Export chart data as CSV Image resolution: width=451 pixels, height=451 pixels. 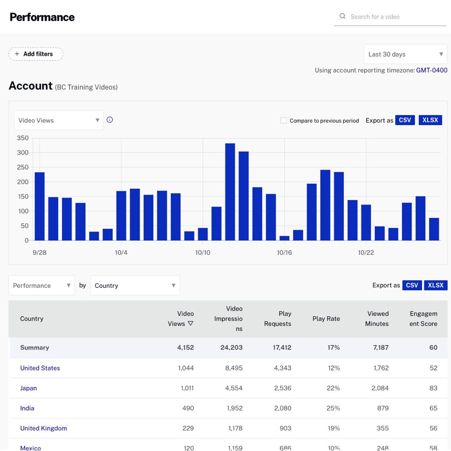(405, 120)
